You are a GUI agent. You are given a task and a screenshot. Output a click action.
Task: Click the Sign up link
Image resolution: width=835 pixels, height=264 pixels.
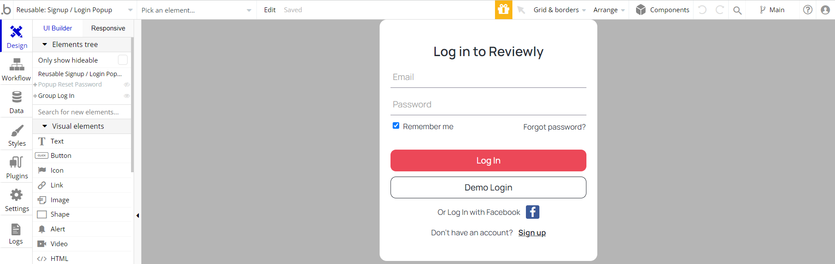coord(532,233)
